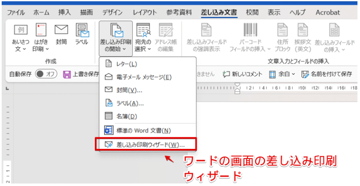Open 差し込み印刷の開始 dropdown button
360x186 pixels.
click(116, 38)
